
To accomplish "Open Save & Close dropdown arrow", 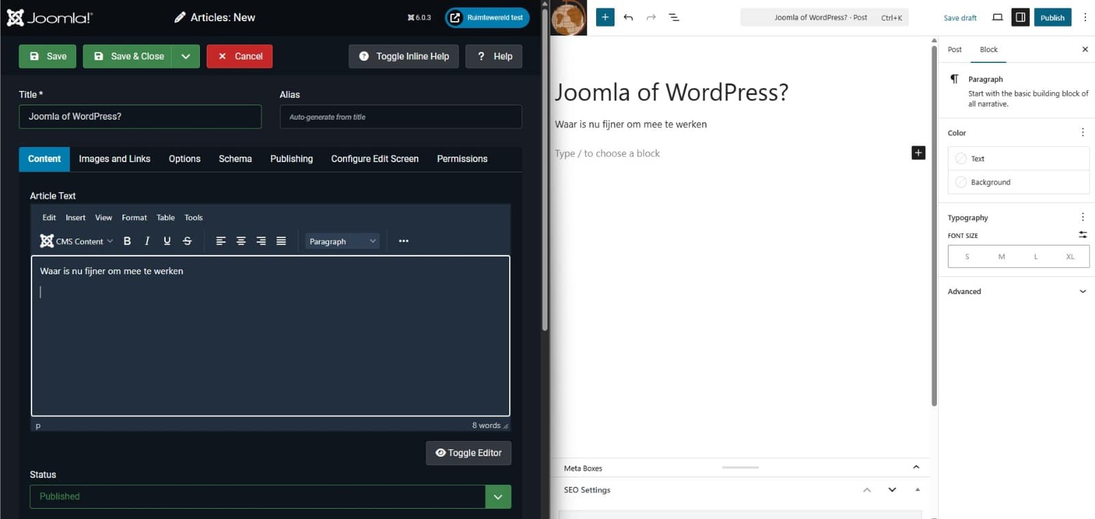I will 185,56.
